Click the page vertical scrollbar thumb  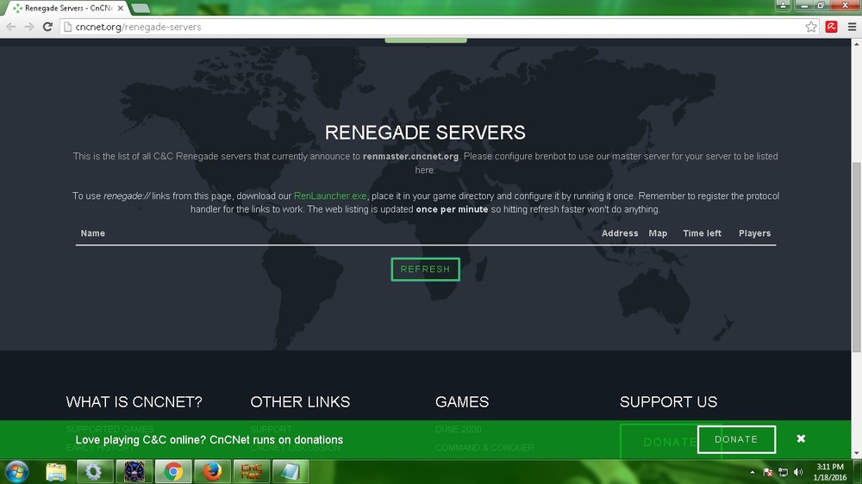click(x=857, y=258)
